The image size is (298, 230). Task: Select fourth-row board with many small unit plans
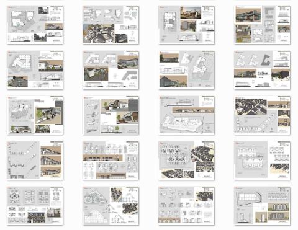click(x=111, y=161)
